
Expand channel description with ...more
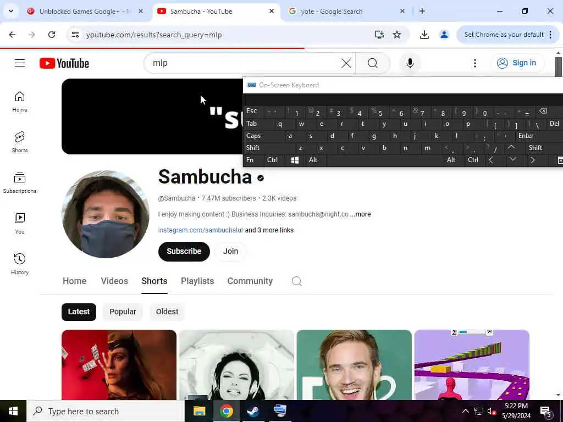361,214
